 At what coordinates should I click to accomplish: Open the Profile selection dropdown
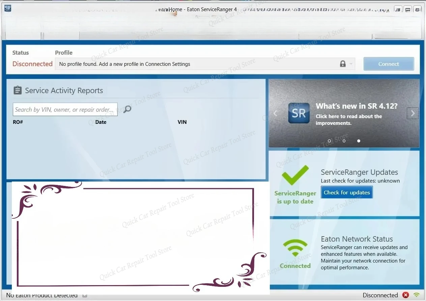(x=351, y=63)
